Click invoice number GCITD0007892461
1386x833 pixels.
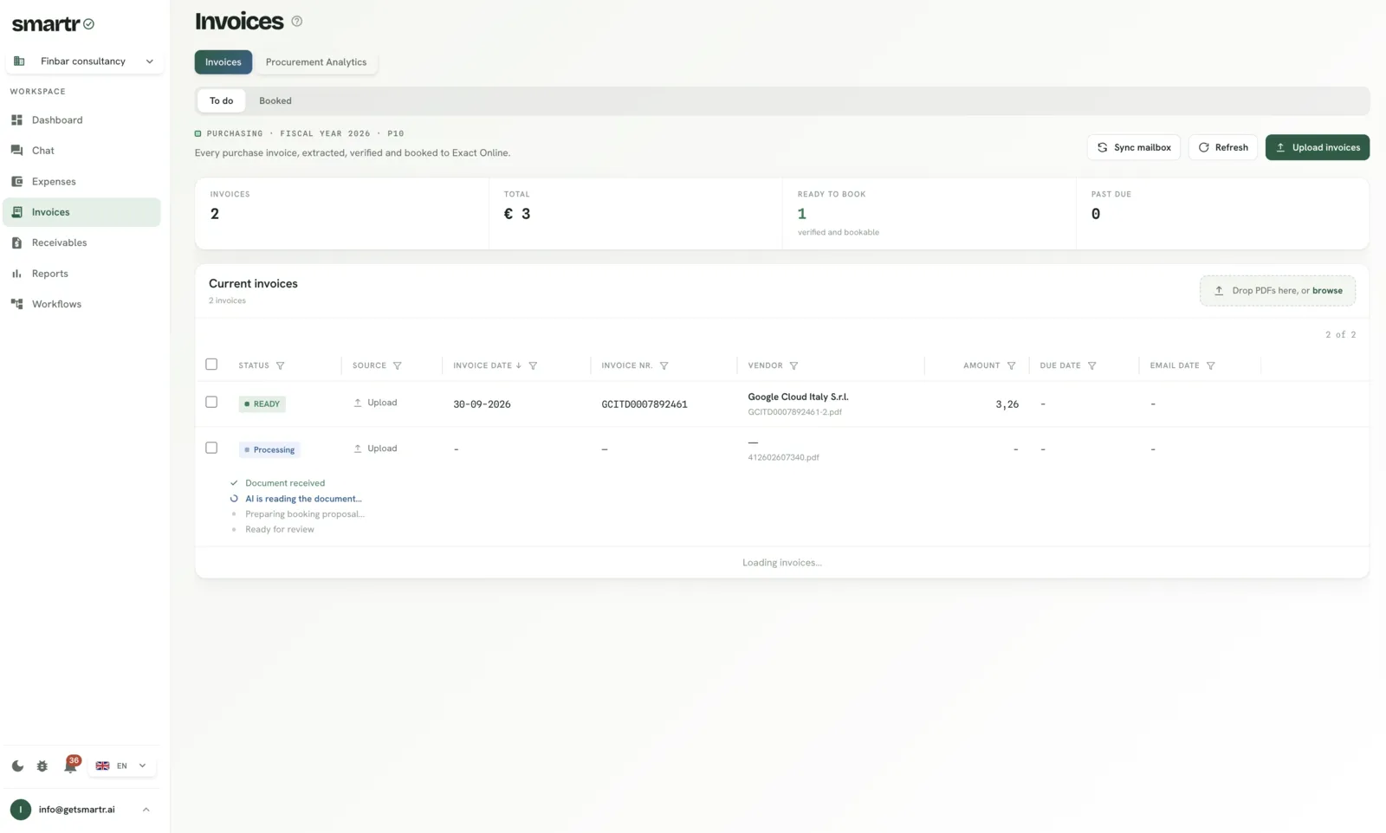[x=644, y=404]
